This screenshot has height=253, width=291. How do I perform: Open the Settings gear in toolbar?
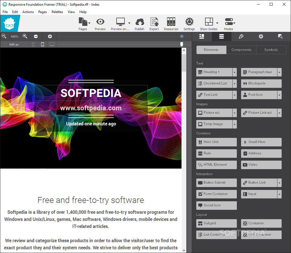click(x=189, y=22)
